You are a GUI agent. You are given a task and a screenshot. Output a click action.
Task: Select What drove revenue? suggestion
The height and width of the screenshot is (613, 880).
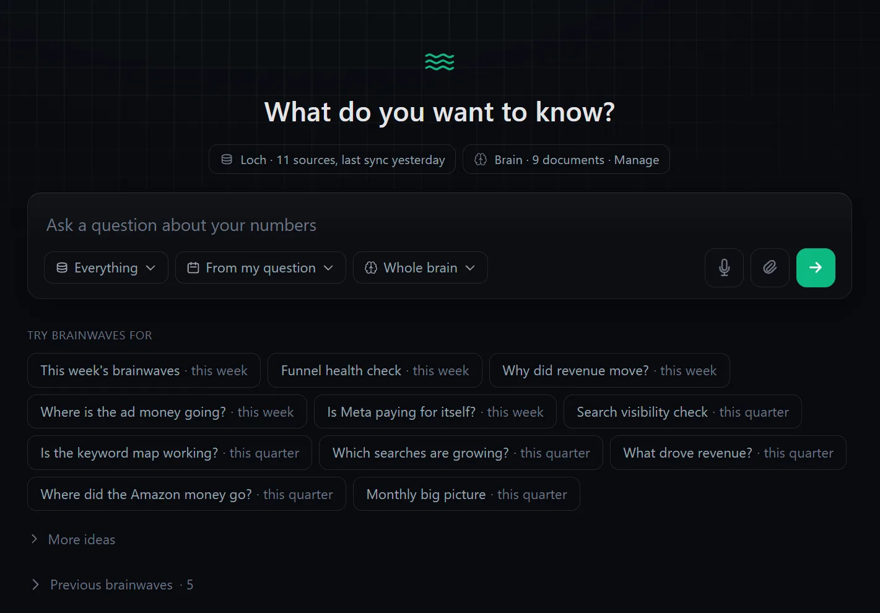click(x=728, y=453)
